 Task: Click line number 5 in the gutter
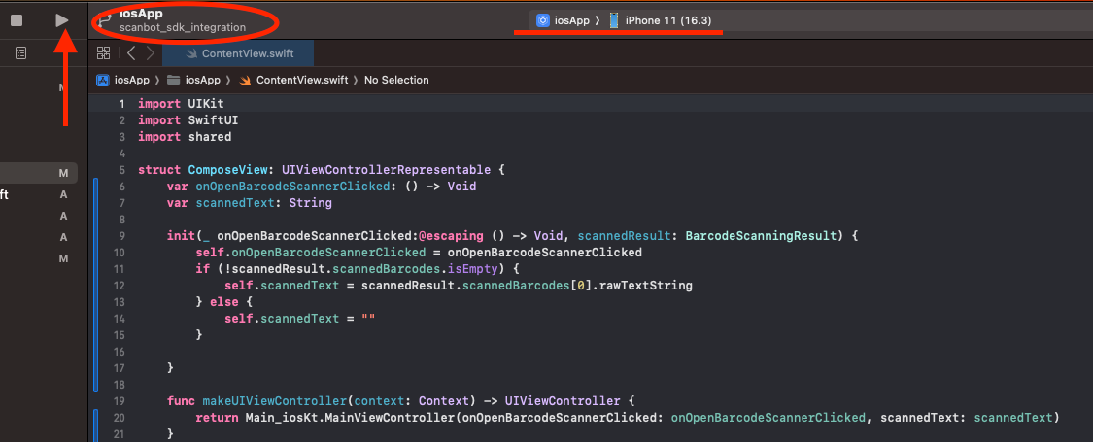pos(122,170)
